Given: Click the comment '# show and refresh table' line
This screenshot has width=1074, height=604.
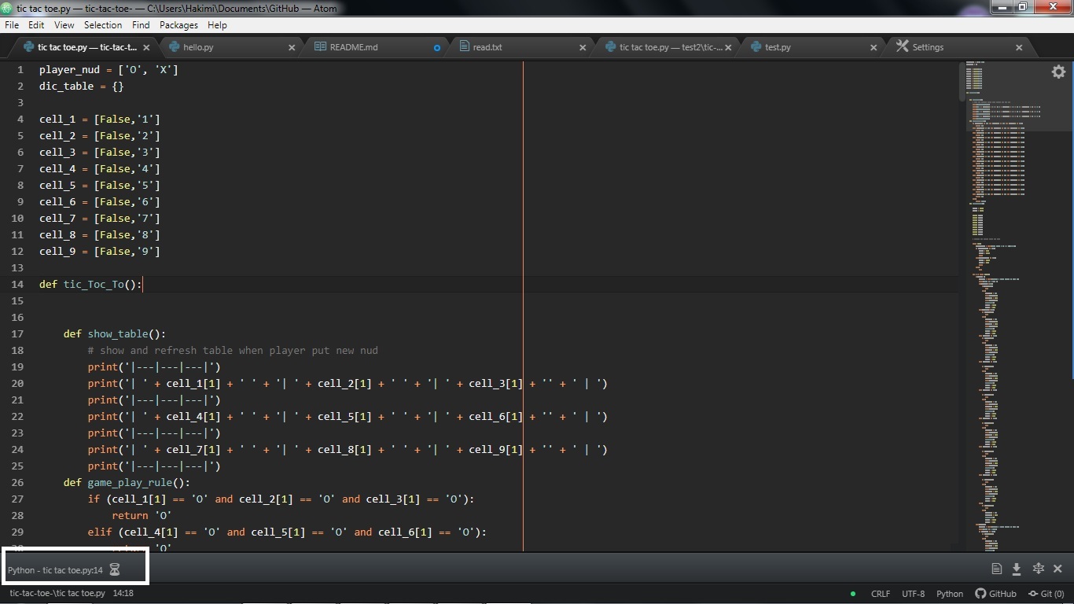Looking at the screenshot, I should (x=233, y=351).
